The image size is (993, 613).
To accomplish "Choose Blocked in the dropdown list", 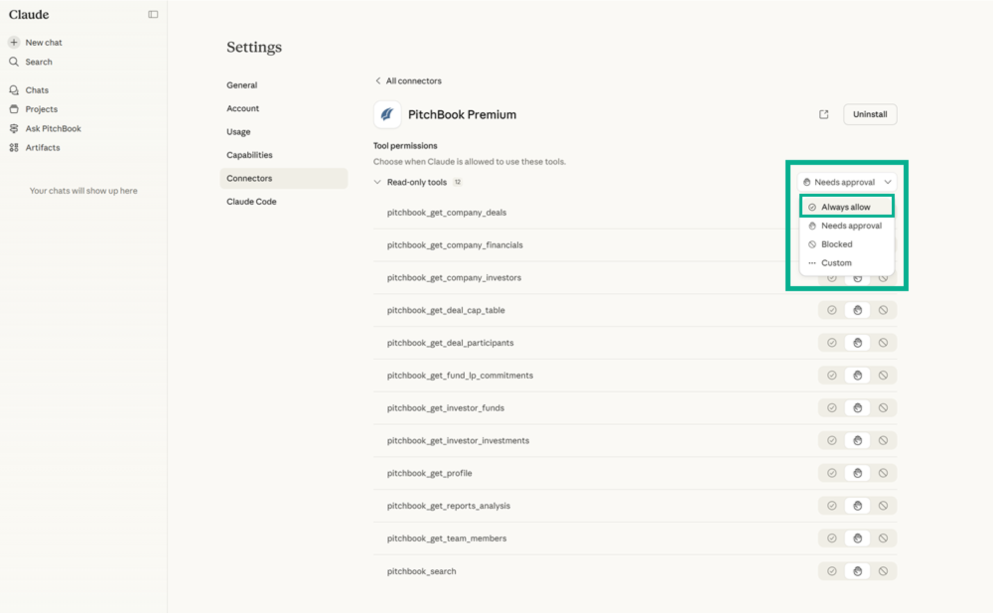I will (x=847, y=244).
